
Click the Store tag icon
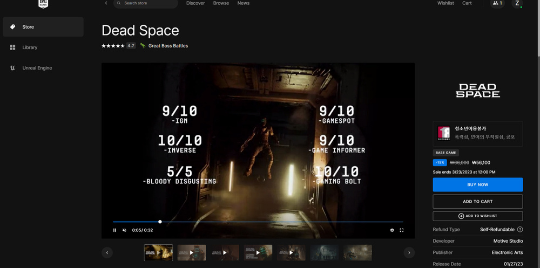click(x=13, y=27)
